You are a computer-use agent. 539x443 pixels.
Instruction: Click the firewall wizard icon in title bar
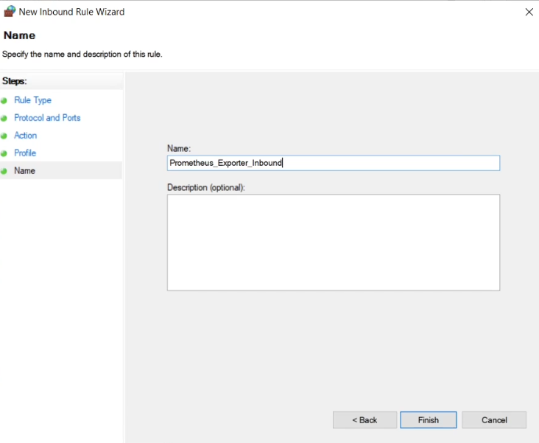tap(10, 12)
